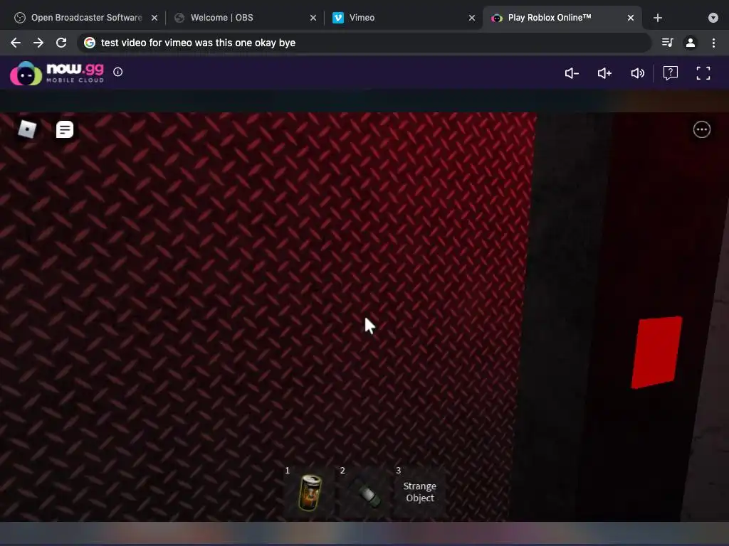Select the Strange Object inventory slot
Viewport: 729px width, 546px height.
coord(420,492)
